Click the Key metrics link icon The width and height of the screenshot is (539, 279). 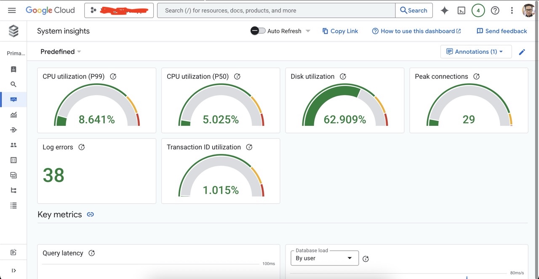pyautogui.click(x=90, y=215)
